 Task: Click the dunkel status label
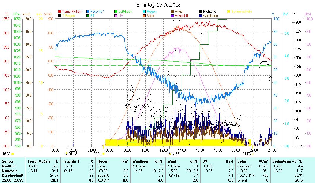pos(242,180)
